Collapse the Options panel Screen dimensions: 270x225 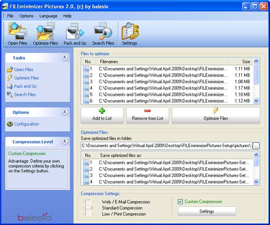(x=64, y=112)
